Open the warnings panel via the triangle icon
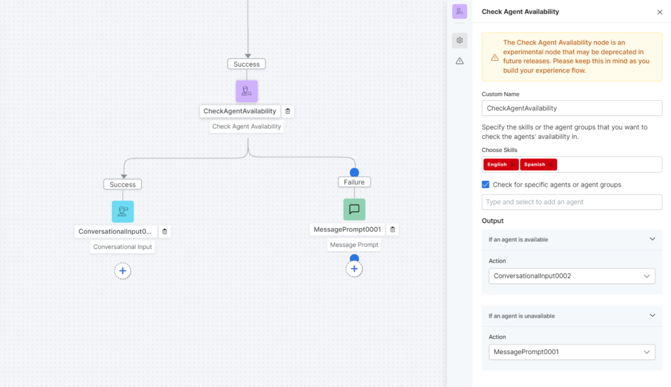The height and width of the screenshot is (387, 671). click(x=459, y=60)
